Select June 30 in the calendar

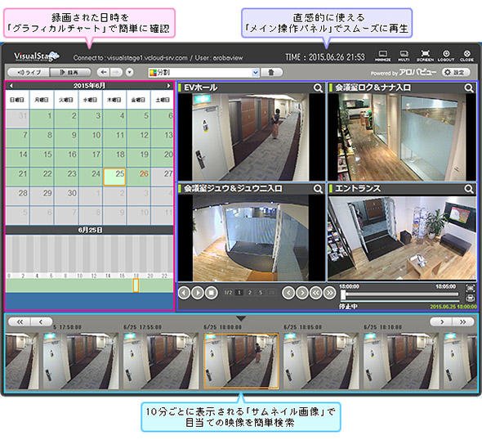tap(66, 196)
